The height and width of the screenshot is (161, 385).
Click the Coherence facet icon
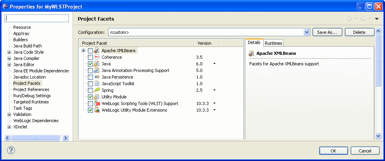[x=97, y=57]
